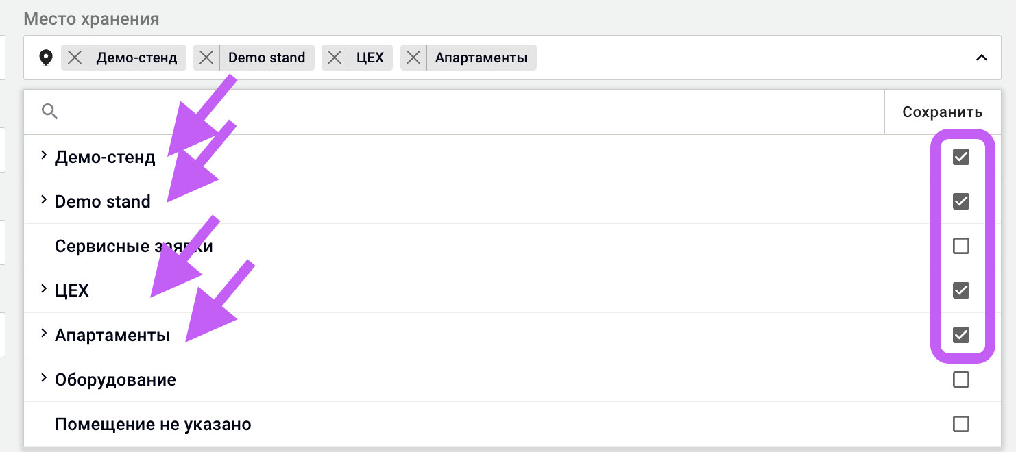The width and height of the screenshot is (1016, 452).
Task: Remove the Demo stand tag
Action: click(x=206, y=58)
